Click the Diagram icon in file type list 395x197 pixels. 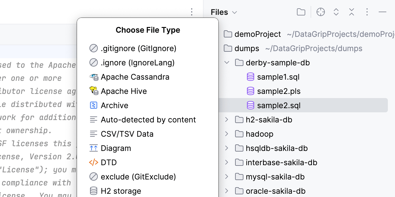tap(94, 148)
